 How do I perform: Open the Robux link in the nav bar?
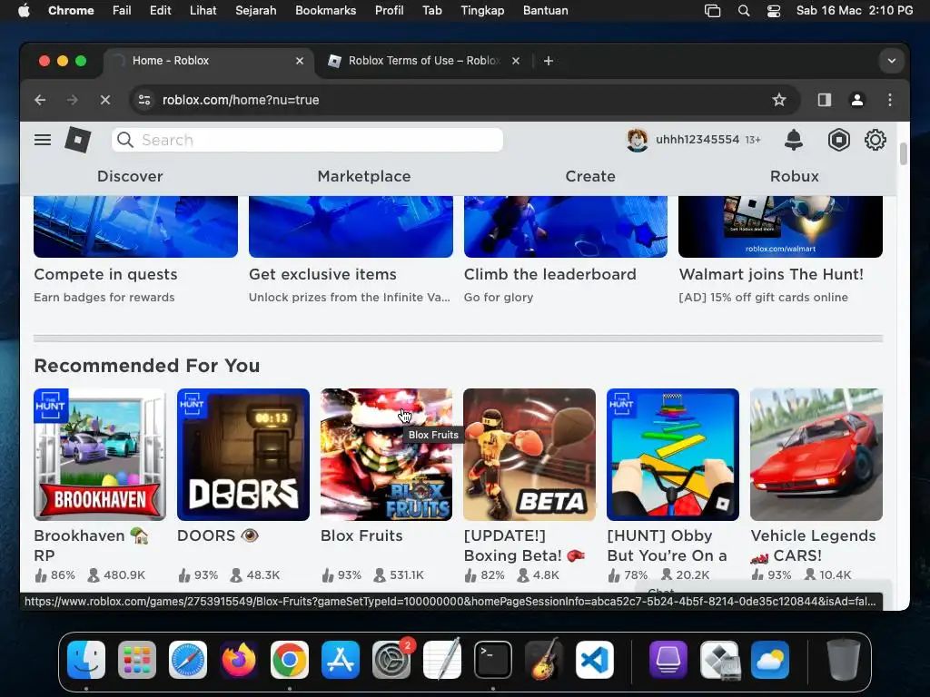794,176
